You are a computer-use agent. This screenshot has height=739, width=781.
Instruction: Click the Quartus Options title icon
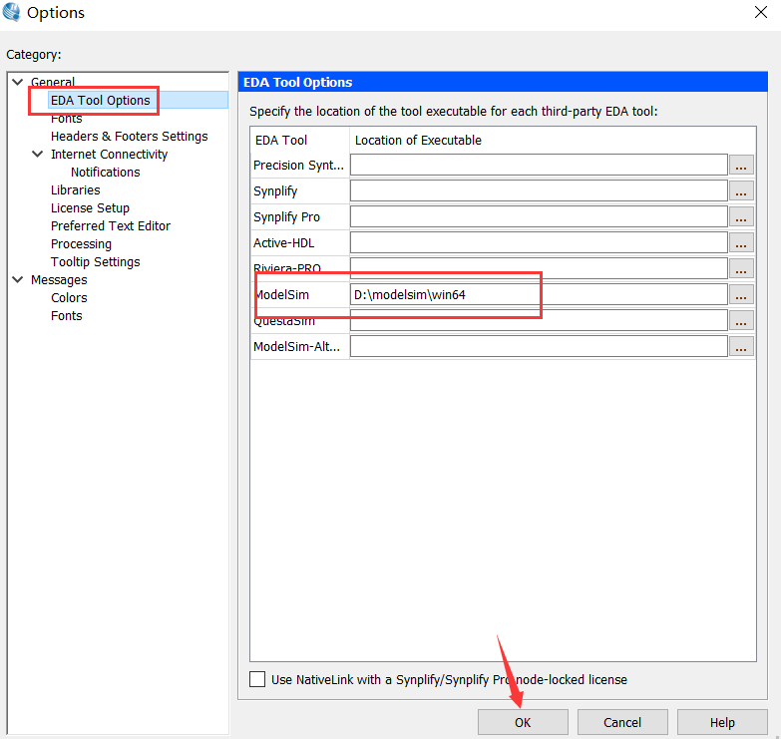pos(11,12)
